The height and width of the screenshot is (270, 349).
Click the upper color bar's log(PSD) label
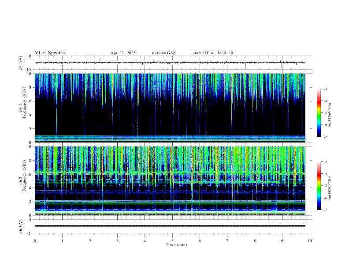pos(330,115)
